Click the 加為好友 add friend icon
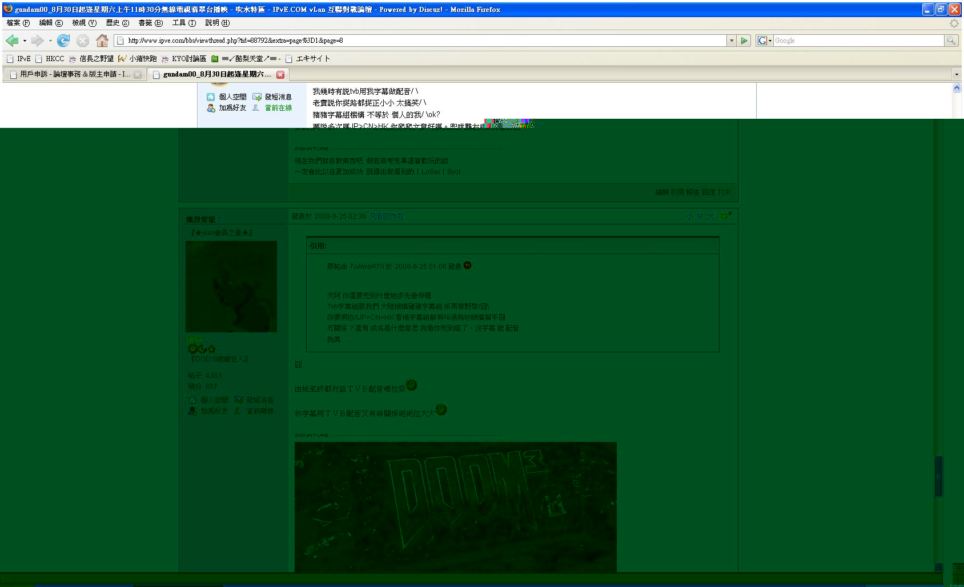 click(211, 108)
